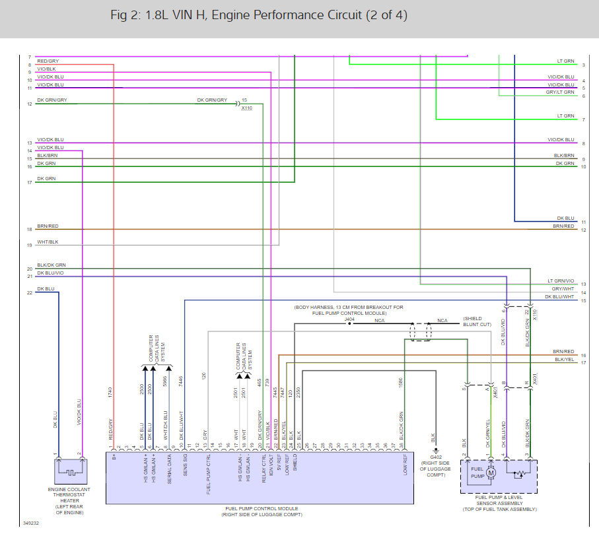
Task: Click the horizontal DK BLU/VIO label at line 21
Action: pos(50,273)
